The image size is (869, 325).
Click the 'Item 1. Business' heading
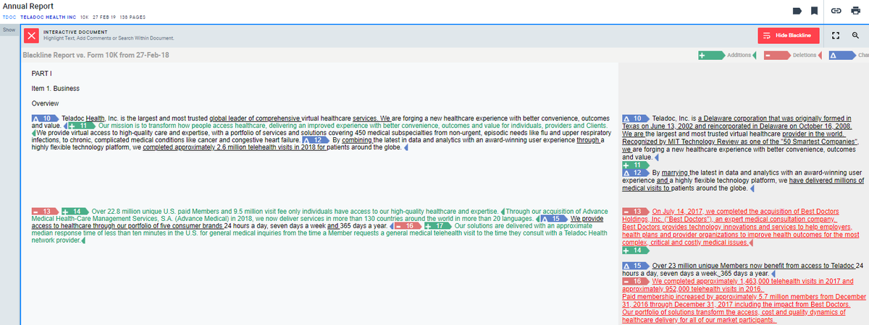(56, 89)
